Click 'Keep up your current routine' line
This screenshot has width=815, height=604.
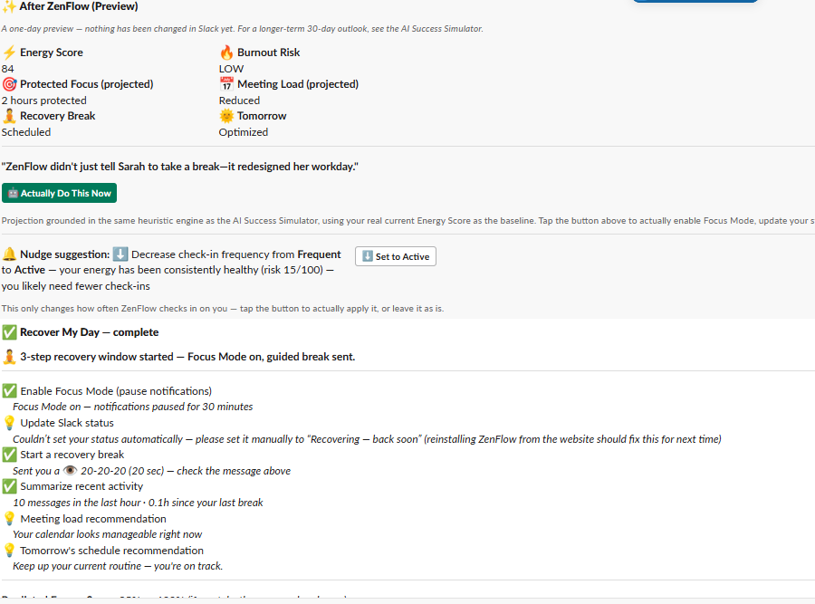[x=118, y=566]
